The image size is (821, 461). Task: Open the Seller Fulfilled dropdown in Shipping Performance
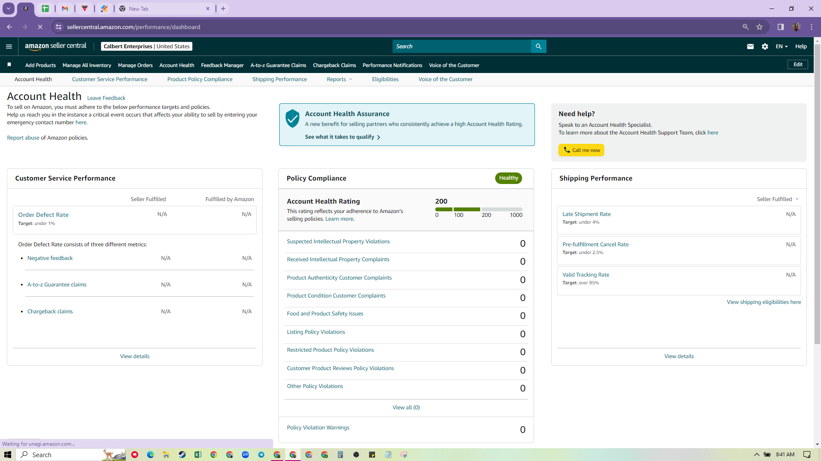coord(778,199)
